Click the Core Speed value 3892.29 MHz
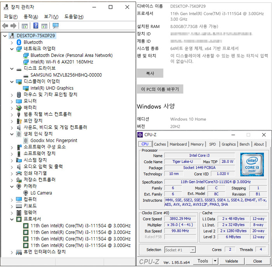The height and width of the screenshot is (267, 272). coord(180,218)
